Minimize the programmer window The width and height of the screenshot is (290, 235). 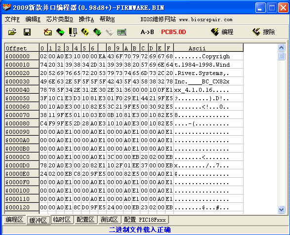pyautogui.click(x=260, y=8)
